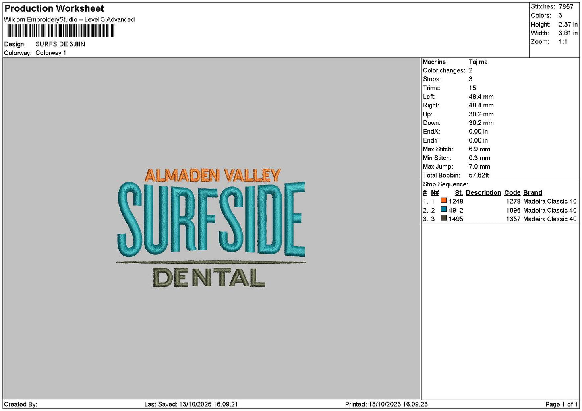Click the dark olive thread swatch for stop 3

pos(444,218)
